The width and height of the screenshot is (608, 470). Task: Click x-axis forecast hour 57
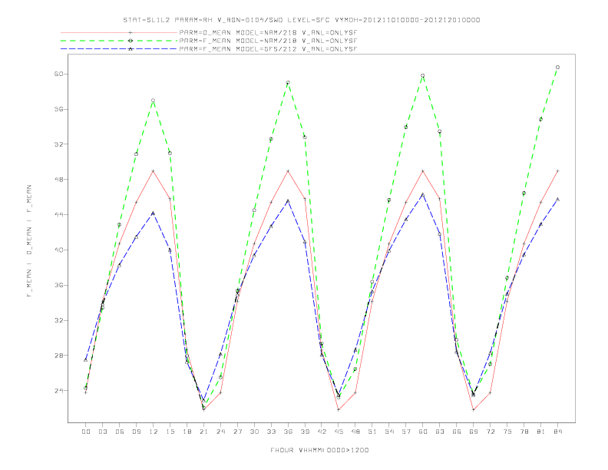pyautogui.click(x=406, y=432)
